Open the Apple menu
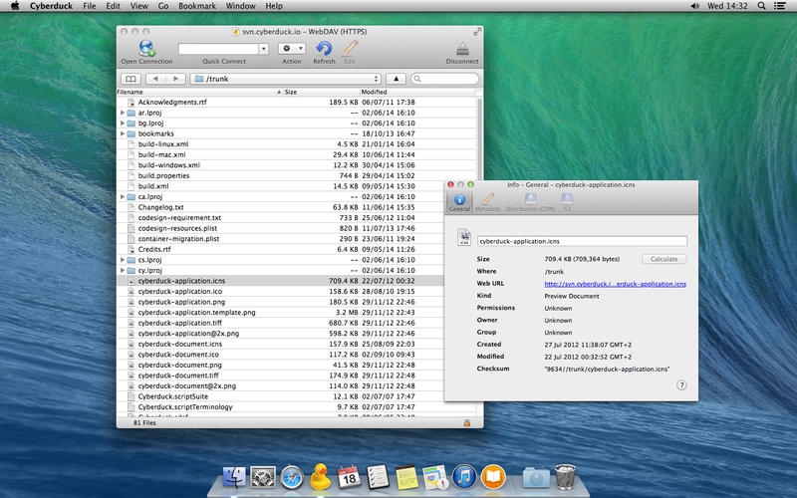The image size is (797, 498). tap(15, 6)
